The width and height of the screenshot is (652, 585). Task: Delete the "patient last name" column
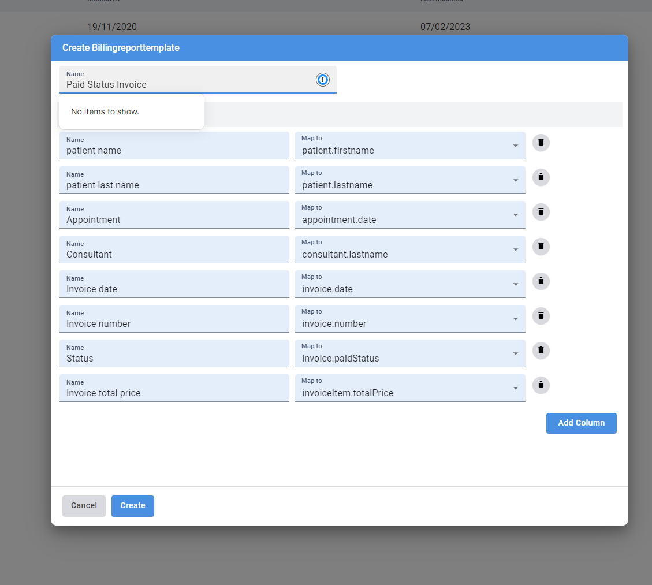[x=541, y=177]
